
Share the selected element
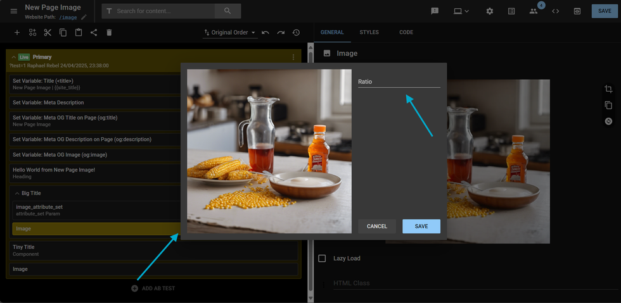pyautogui.click(x=94, y=32)
